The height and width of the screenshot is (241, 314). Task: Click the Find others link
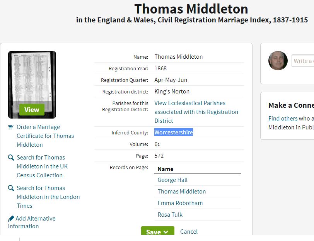coord(283,119)
